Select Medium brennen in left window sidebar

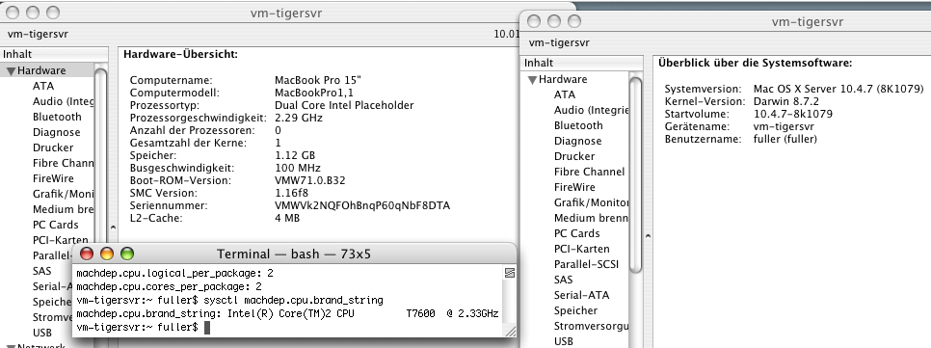point(63,209)
